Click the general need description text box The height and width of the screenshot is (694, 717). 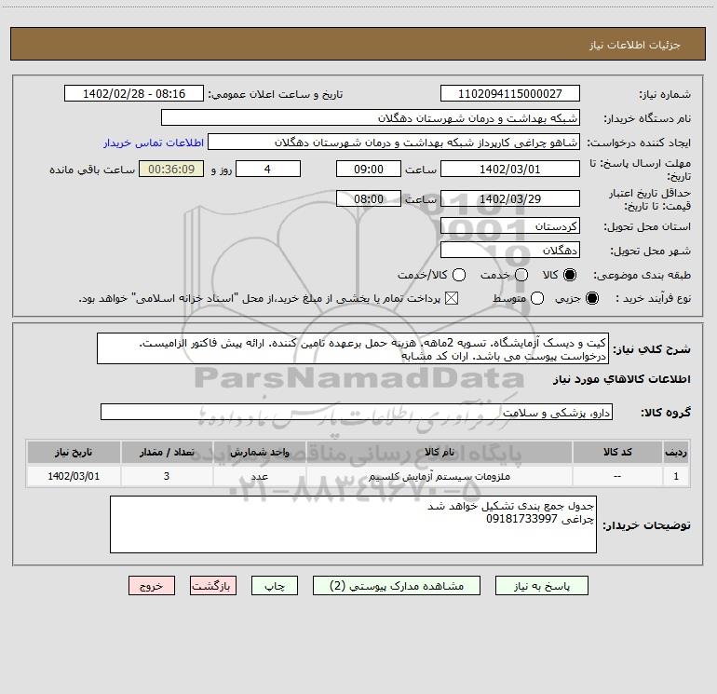click(353, 348)
